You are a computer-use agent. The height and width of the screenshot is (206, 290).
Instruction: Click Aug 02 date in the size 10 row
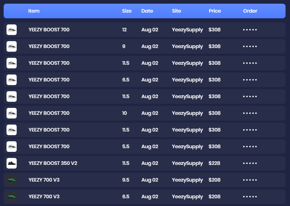point(150,113)
